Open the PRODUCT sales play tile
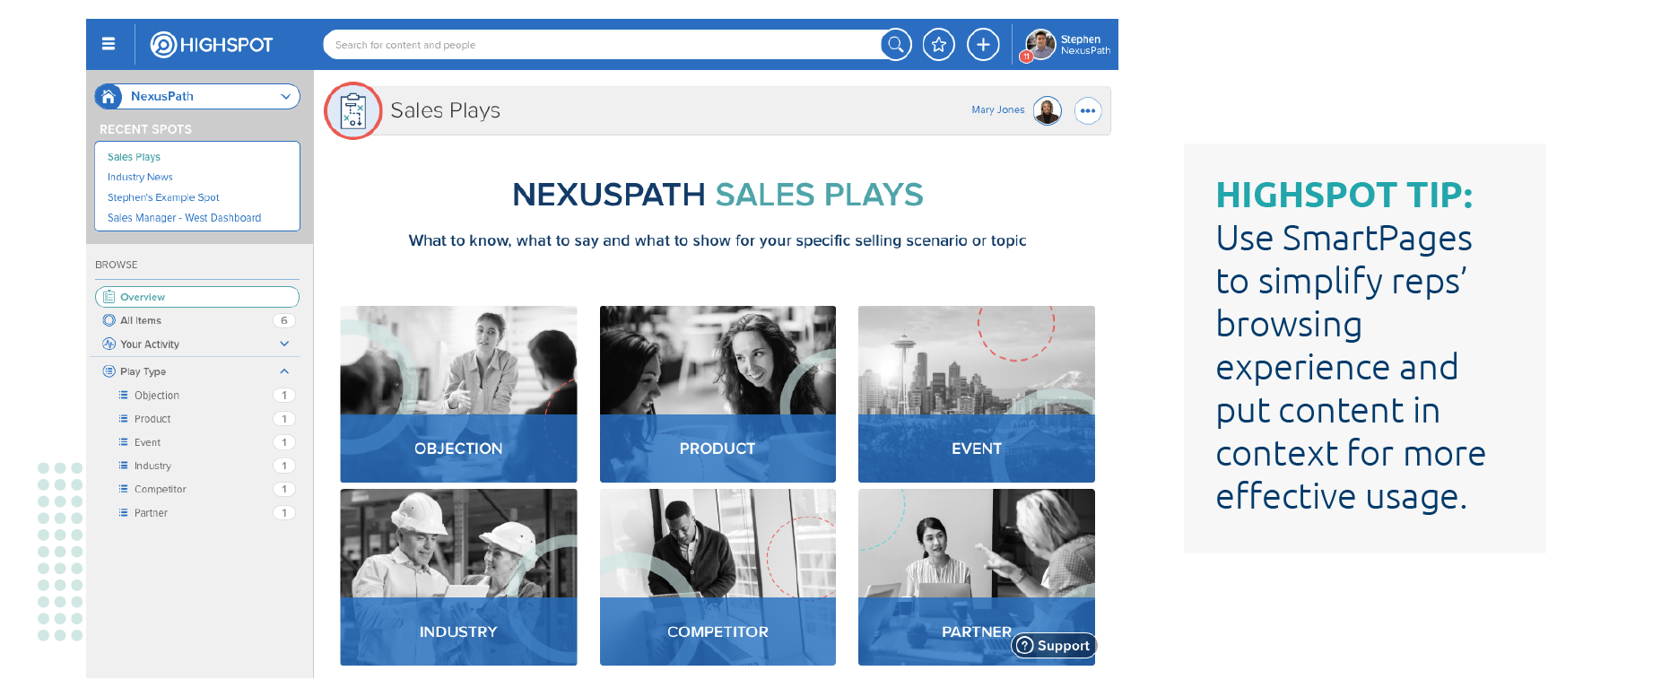Image resolution: width=1670 pixels, height=697 pixels. (x=718, y=394)
